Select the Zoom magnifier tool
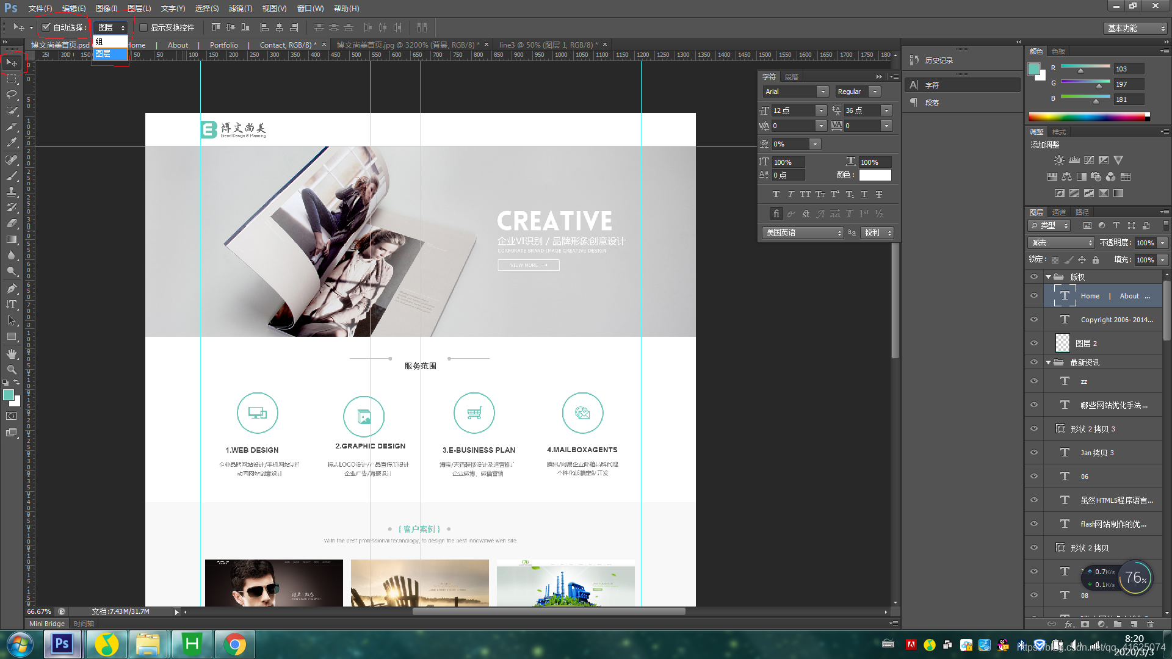The width and height of the screenshot is (1172, 659). 12,370
